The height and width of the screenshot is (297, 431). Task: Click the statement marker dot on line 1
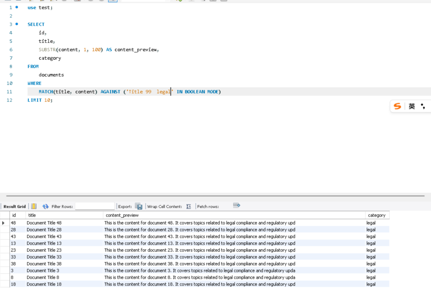tap(16, 7)
